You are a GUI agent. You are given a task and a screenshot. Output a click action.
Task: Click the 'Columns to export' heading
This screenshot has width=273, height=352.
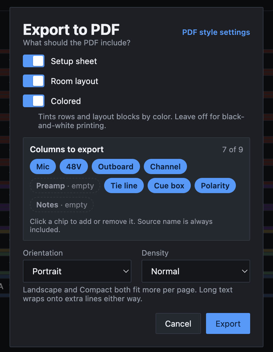pos(67,149)
